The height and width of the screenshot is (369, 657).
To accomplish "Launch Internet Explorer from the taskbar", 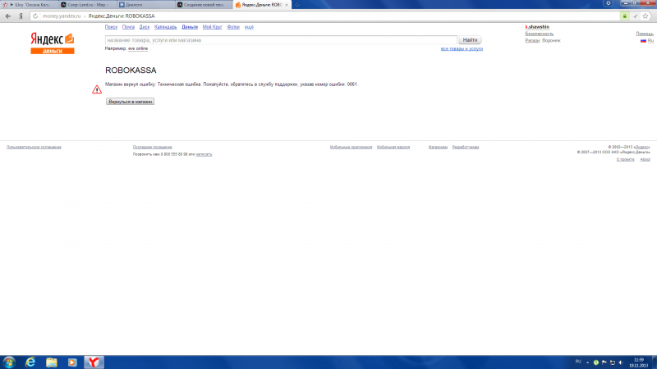I will click(x=30, y=362).
